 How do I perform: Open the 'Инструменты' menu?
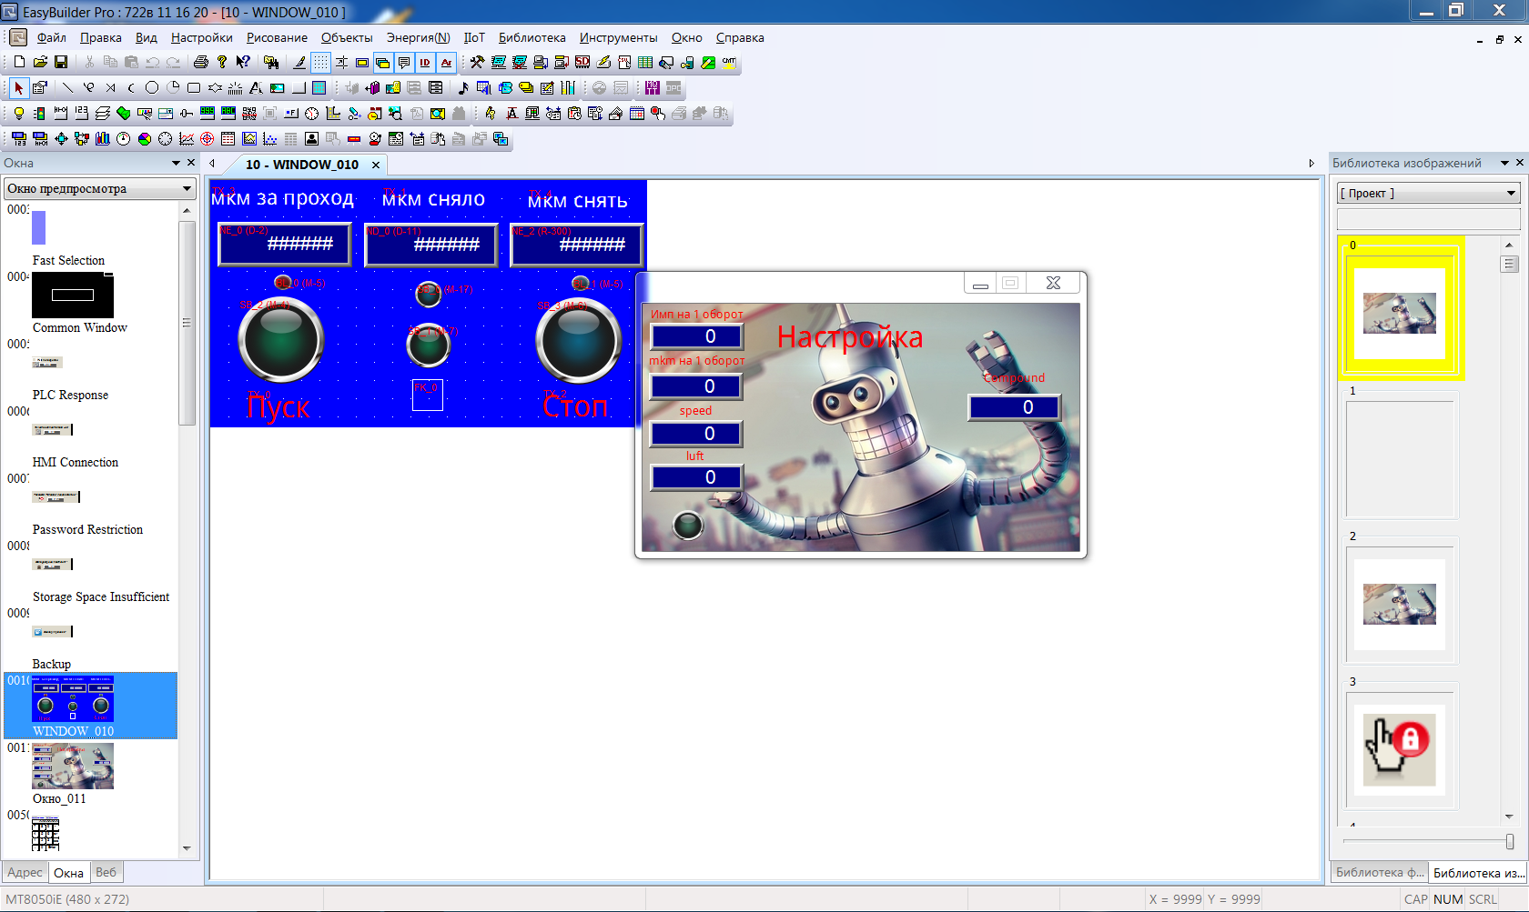pos(619,37)
